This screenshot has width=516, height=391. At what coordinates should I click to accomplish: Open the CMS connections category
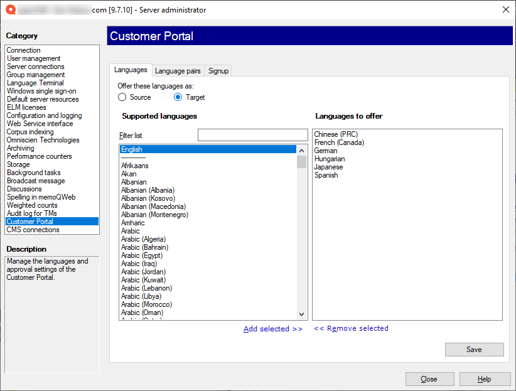pyautogui.click(x=33, y=230)
